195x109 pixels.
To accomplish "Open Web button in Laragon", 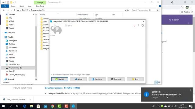I will tap(78, 79).
